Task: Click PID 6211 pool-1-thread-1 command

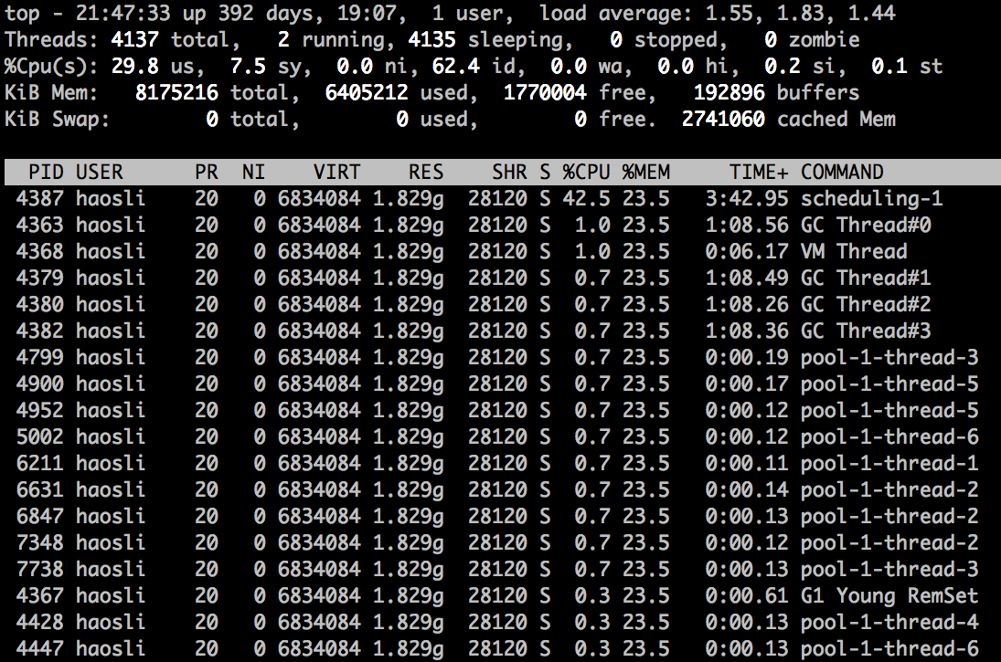Action: (889, 463)
